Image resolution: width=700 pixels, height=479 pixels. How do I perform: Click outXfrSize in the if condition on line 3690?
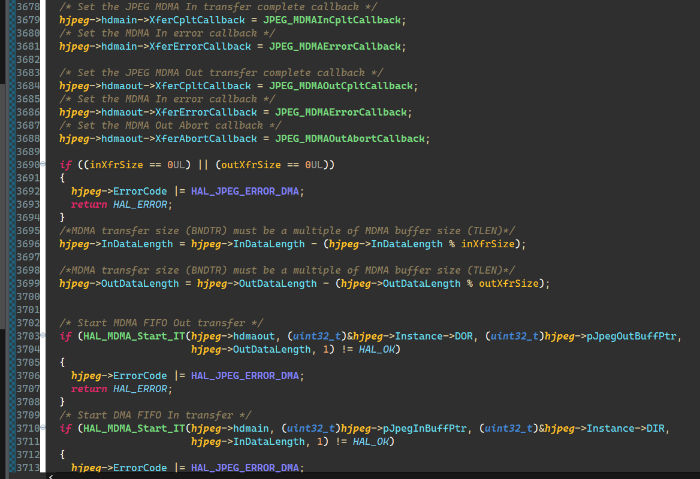251,165
